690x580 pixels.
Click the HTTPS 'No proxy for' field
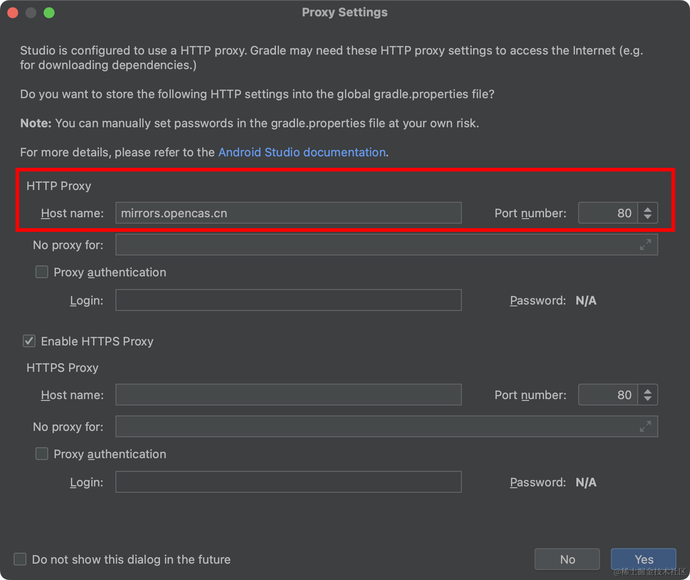click(x=386, y=426)
